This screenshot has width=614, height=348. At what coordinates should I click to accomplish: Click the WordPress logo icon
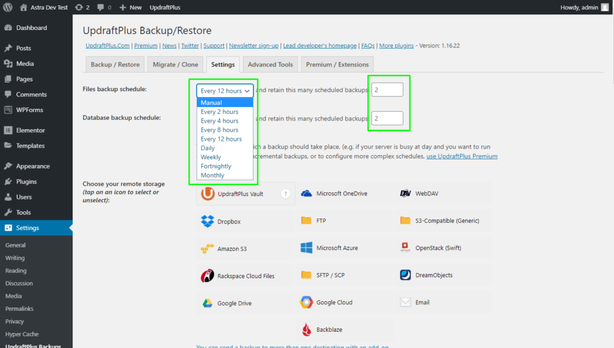point(7,7)
